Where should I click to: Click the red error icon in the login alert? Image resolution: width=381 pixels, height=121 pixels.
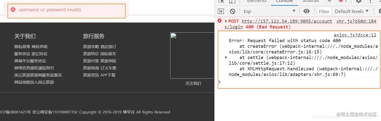coord(13,10)
